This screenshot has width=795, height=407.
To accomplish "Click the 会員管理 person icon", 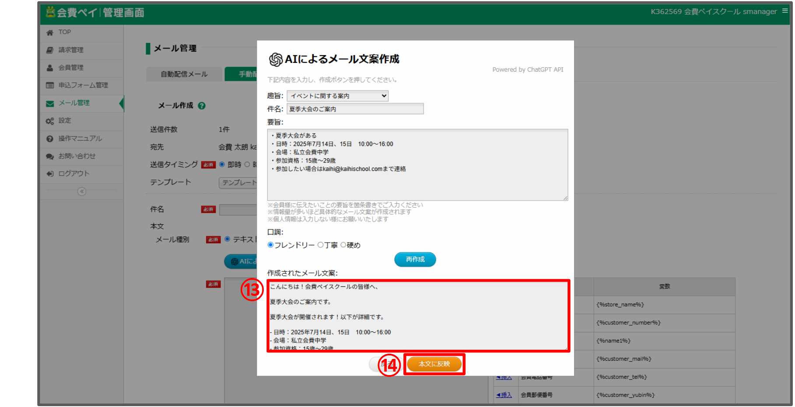I will [50, 68].
